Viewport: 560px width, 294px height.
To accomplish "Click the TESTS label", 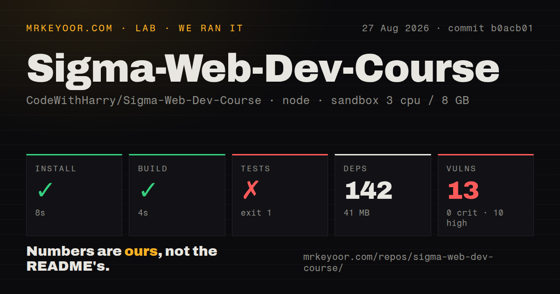I will [256, 168].
